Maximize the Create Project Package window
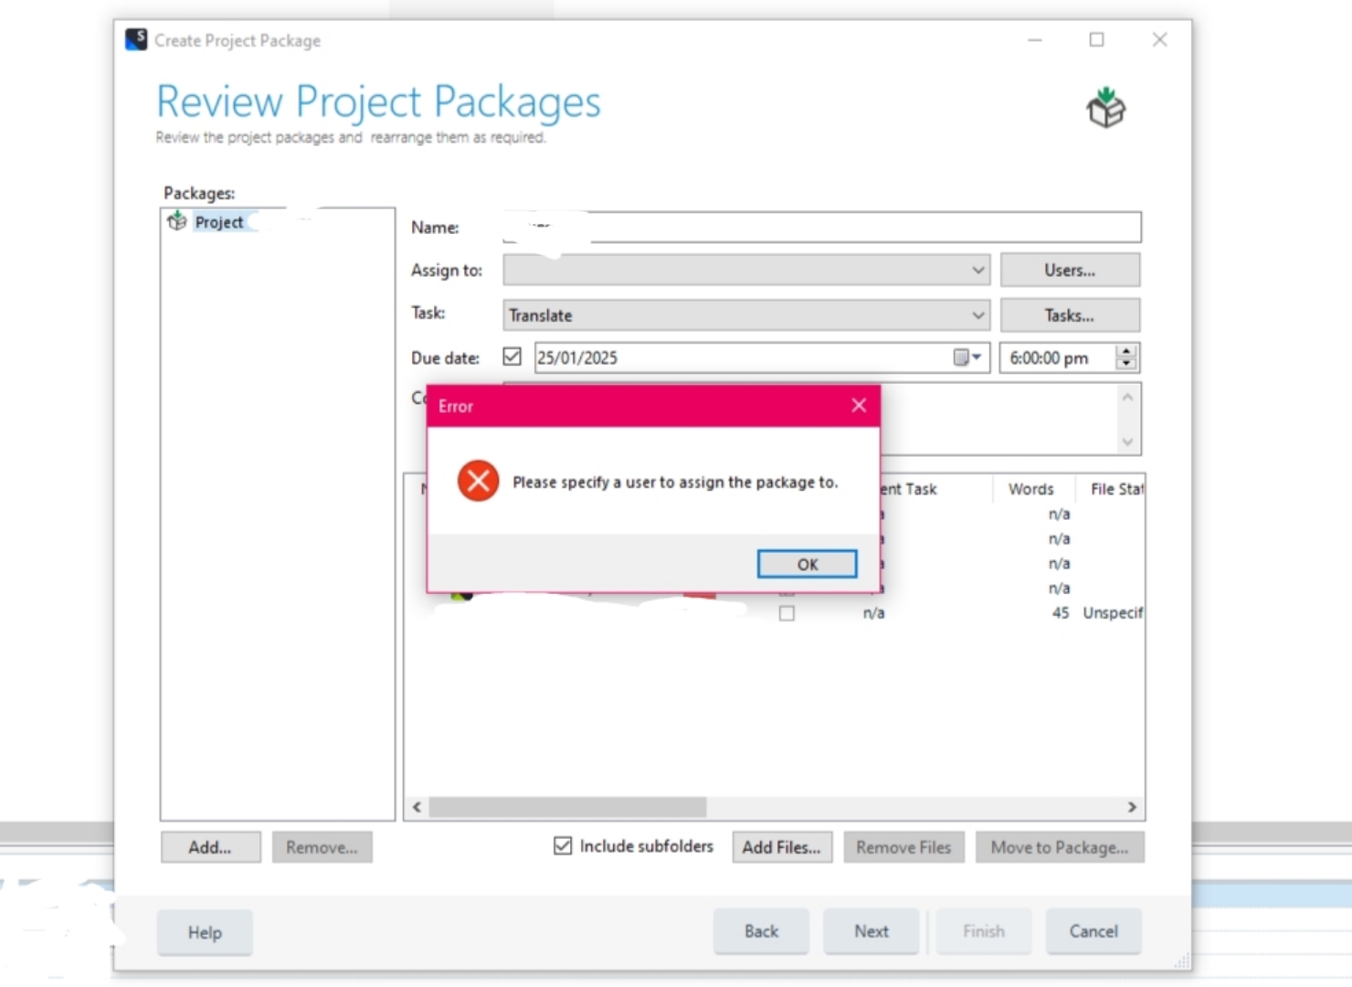Screen dimensions: 1352x987 pos(1096,40)
